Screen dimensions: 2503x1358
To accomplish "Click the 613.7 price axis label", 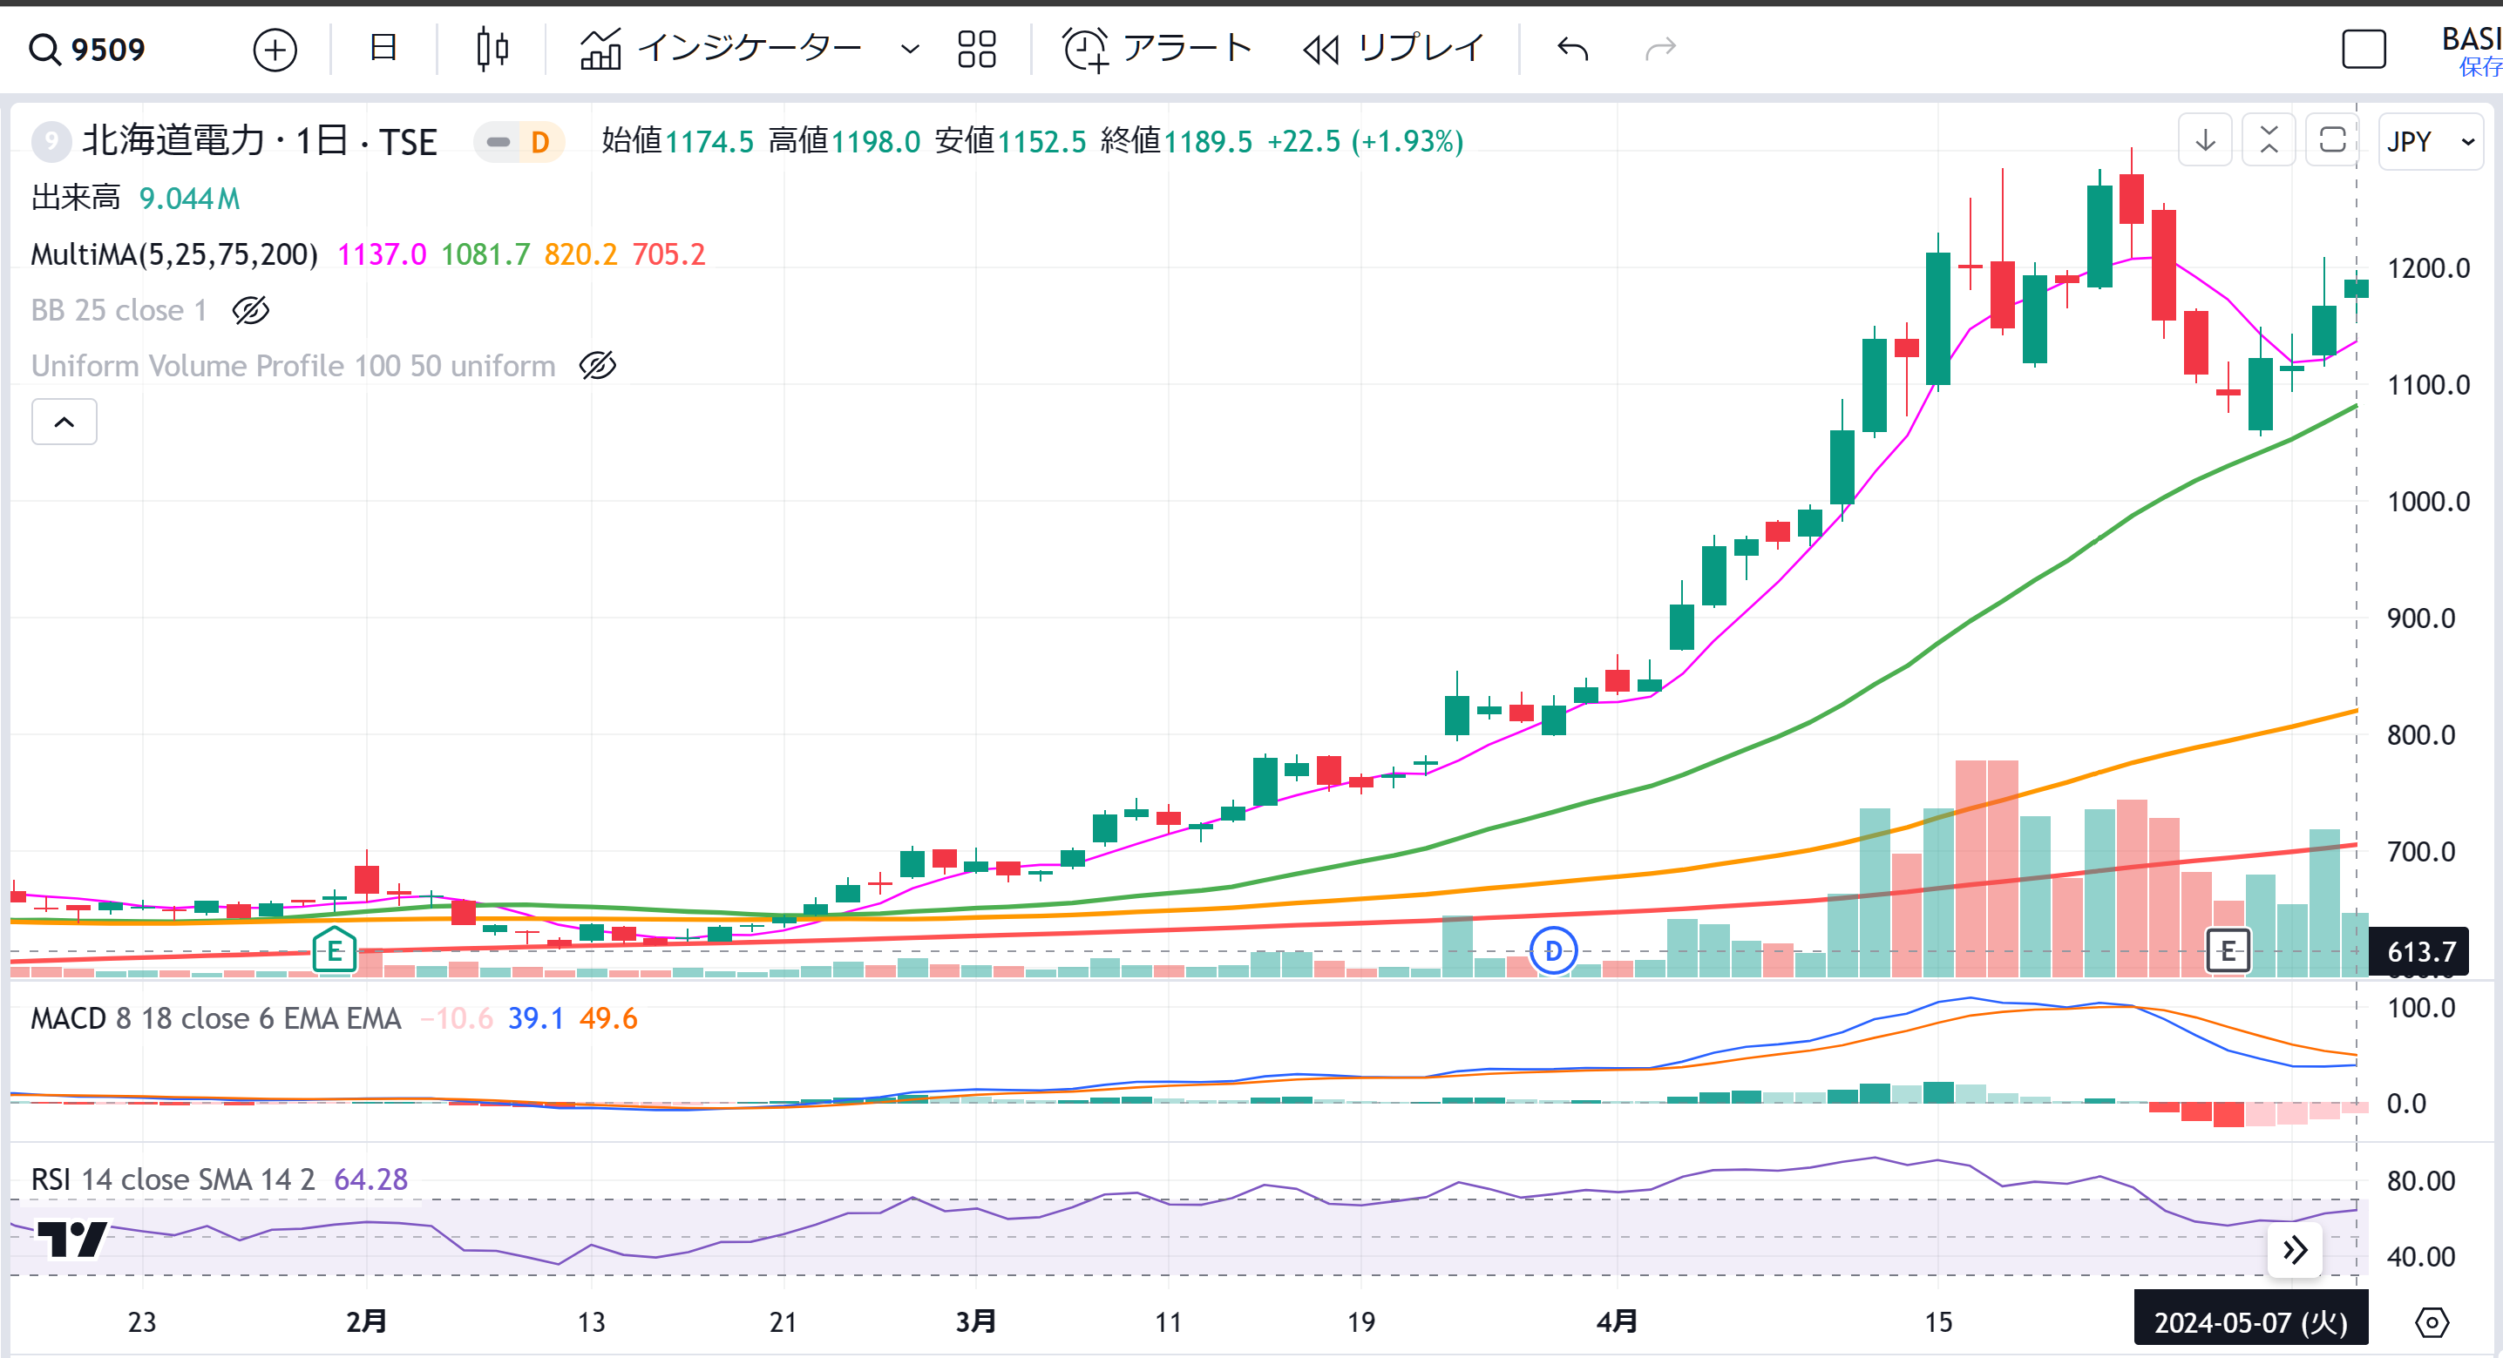I will tap(2421, 951).
